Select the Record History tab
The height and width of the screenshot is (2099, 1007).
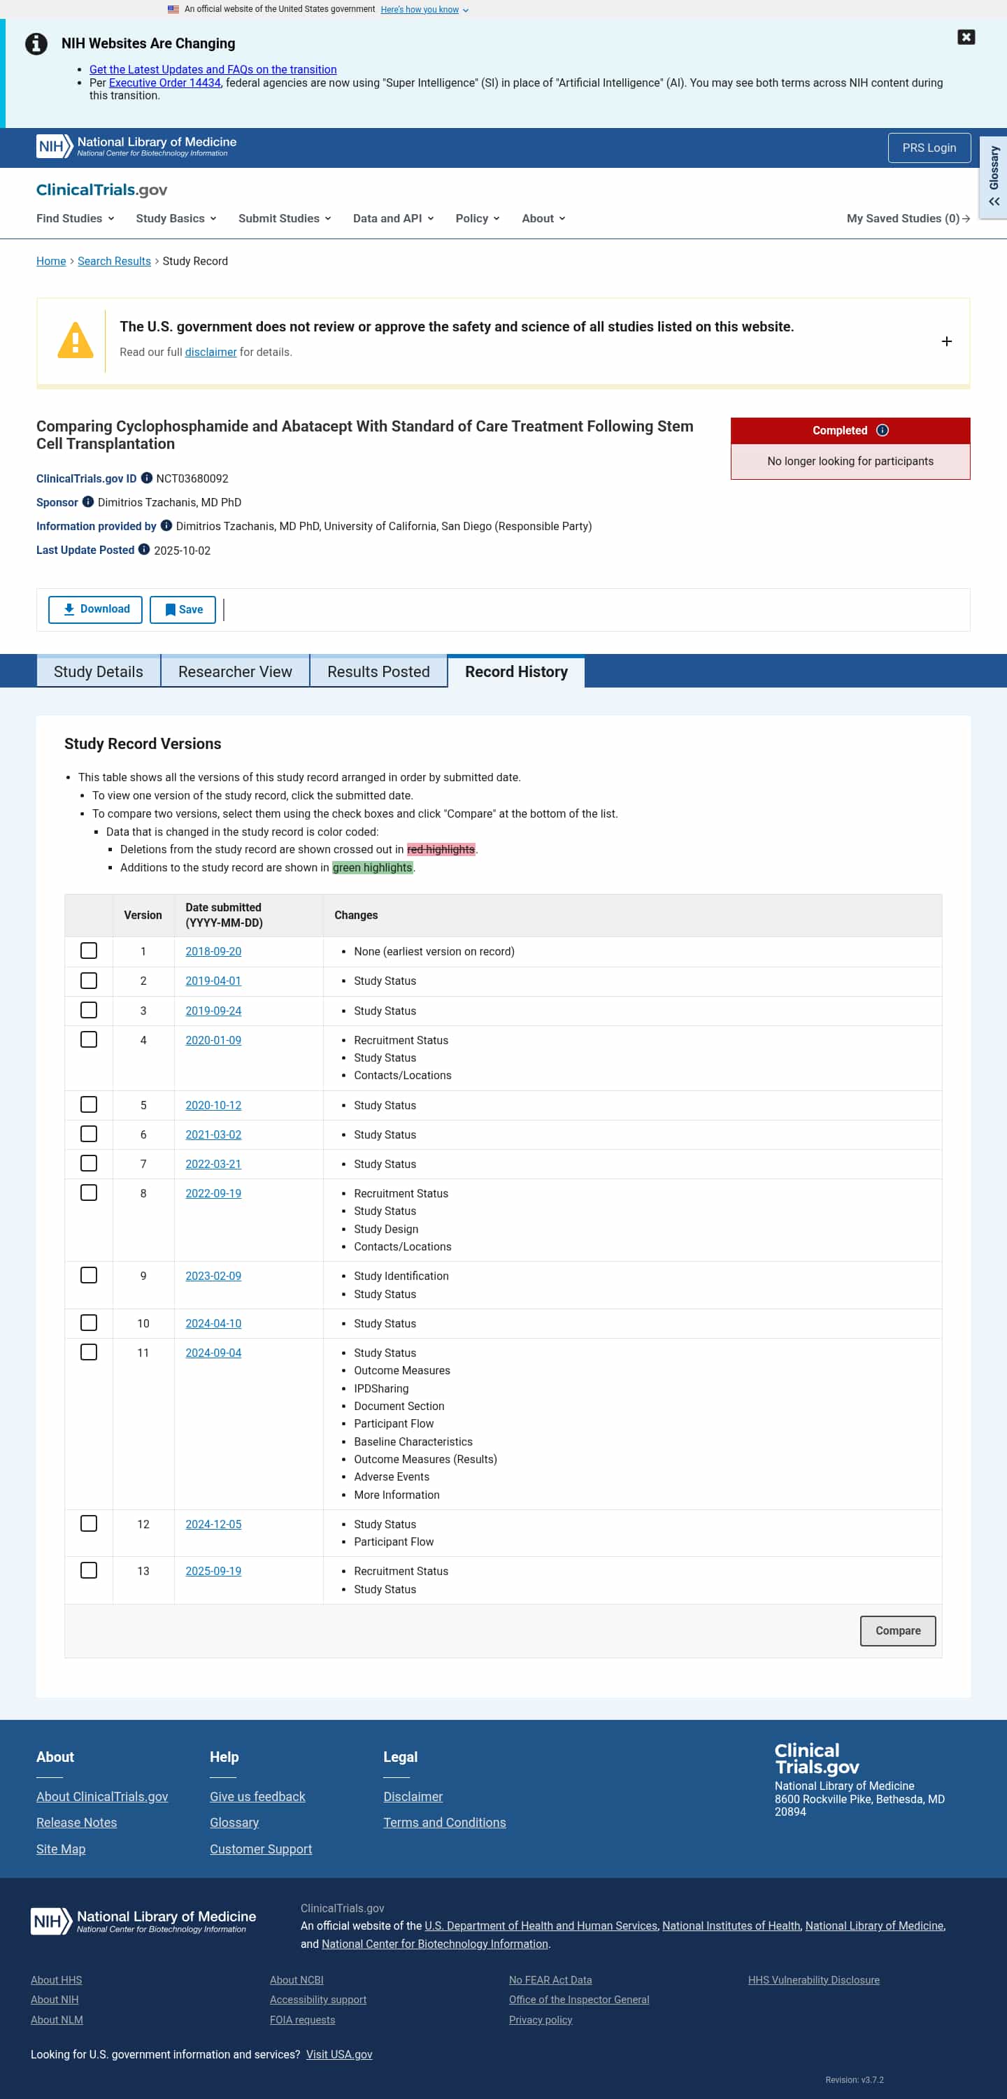tap(517, 671)
